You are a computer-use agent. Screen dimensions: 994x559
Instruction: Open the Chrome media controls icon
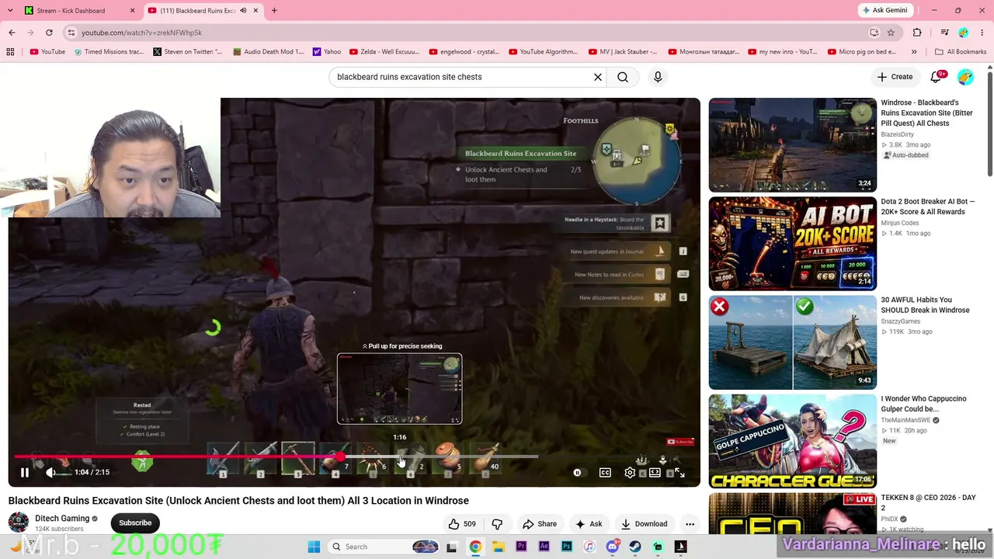944,33
